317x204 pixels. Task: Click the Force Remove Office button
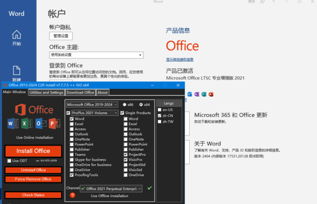[x=33, y=179]
